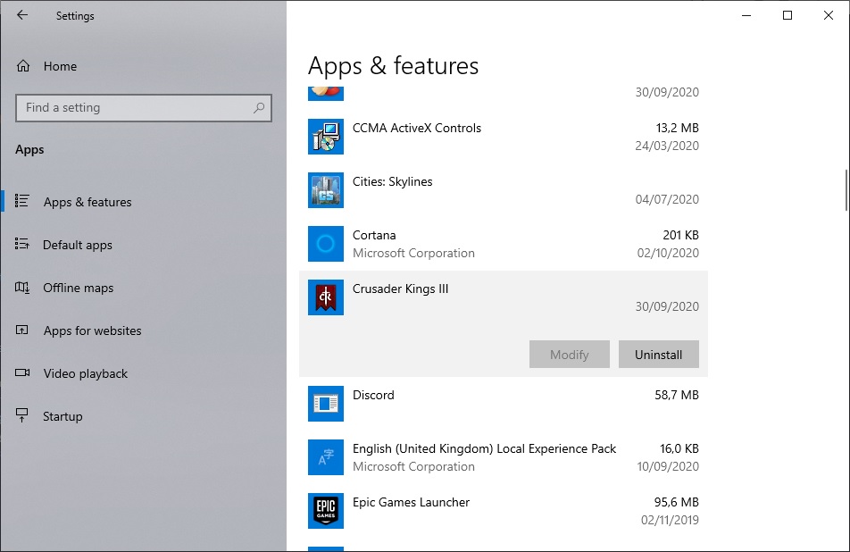The image size is (850, 552).
Task: Open Offline maps settings
Action: (x=79, y=288)
